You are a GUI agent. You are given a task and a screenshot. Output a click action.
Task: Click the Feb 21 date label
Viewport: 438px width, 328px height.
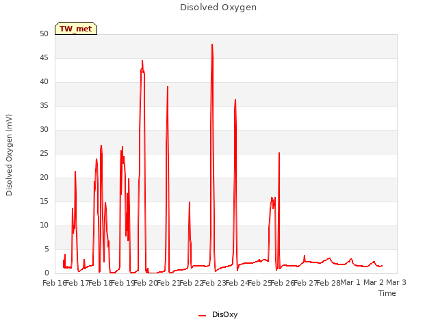pos(168,283)
